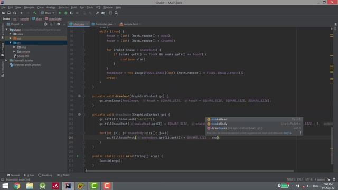Open the TODO tool window
Image resolution: width=338 pixels, height=190 pixels.
(63, 175)
